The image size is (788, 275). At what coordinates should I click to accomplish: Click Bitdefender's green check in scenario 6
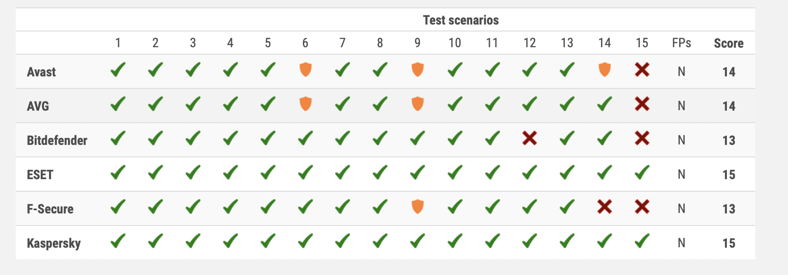305,138
